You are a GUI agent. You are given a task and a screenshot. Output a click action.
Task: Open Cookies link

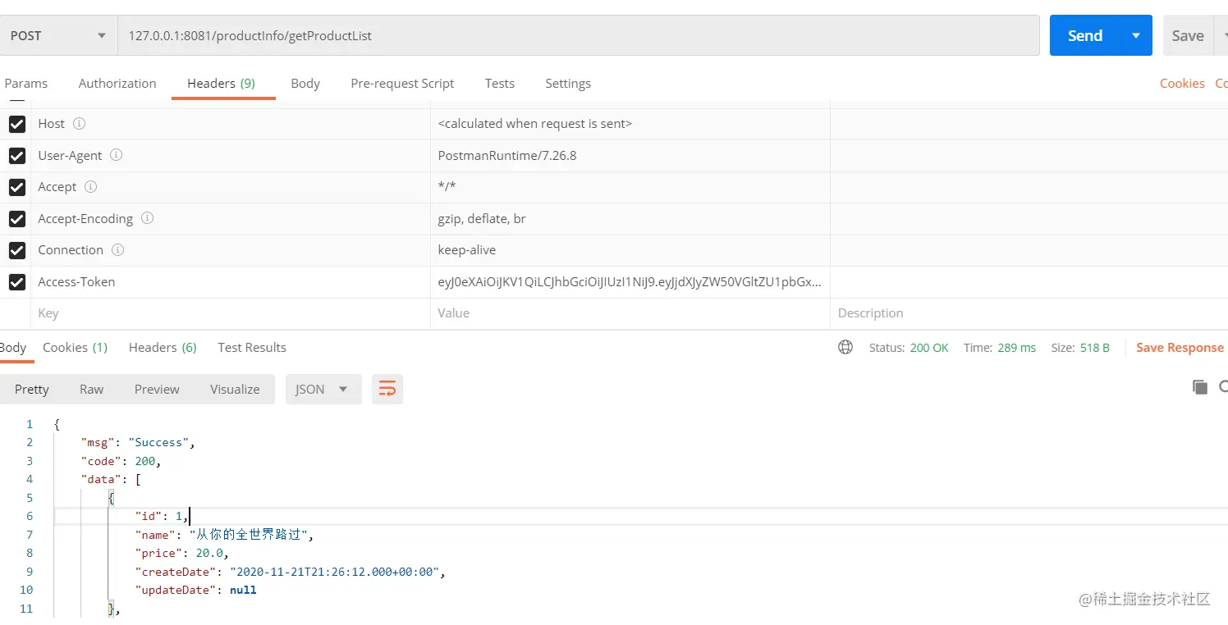[1182, 83]
